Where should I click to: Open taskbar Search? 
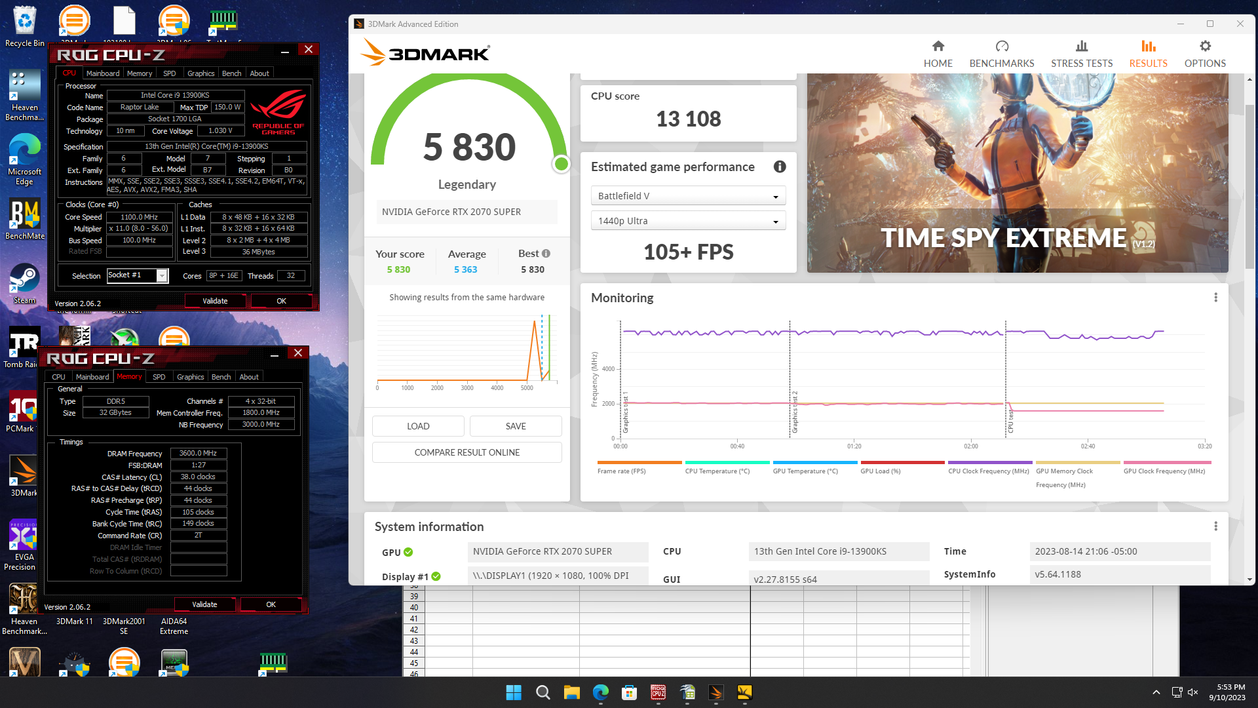coord(543,692)
